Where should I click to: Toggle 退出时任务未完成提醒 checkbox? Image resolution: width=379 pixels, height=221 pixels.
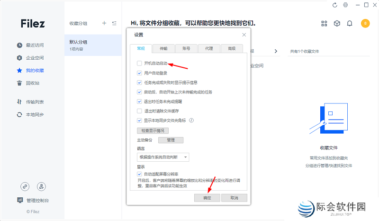pos(139,101)
